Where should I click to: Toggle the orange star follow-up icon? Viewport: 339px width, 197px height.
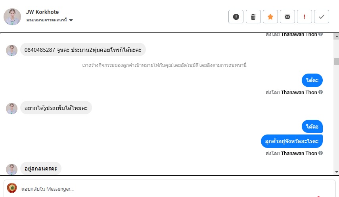[x=270, y=17]
